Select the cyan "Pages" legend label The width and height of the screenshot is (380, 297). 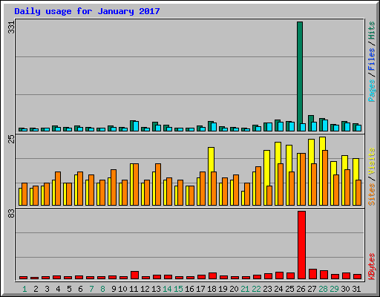pos(372,91)
